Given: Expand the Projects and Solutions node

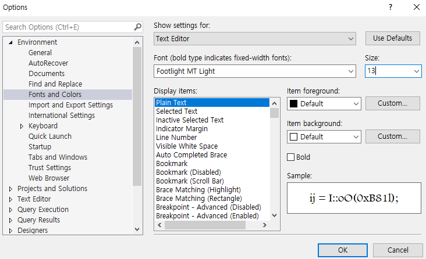Looking at the screenshot, I should 10,189.
